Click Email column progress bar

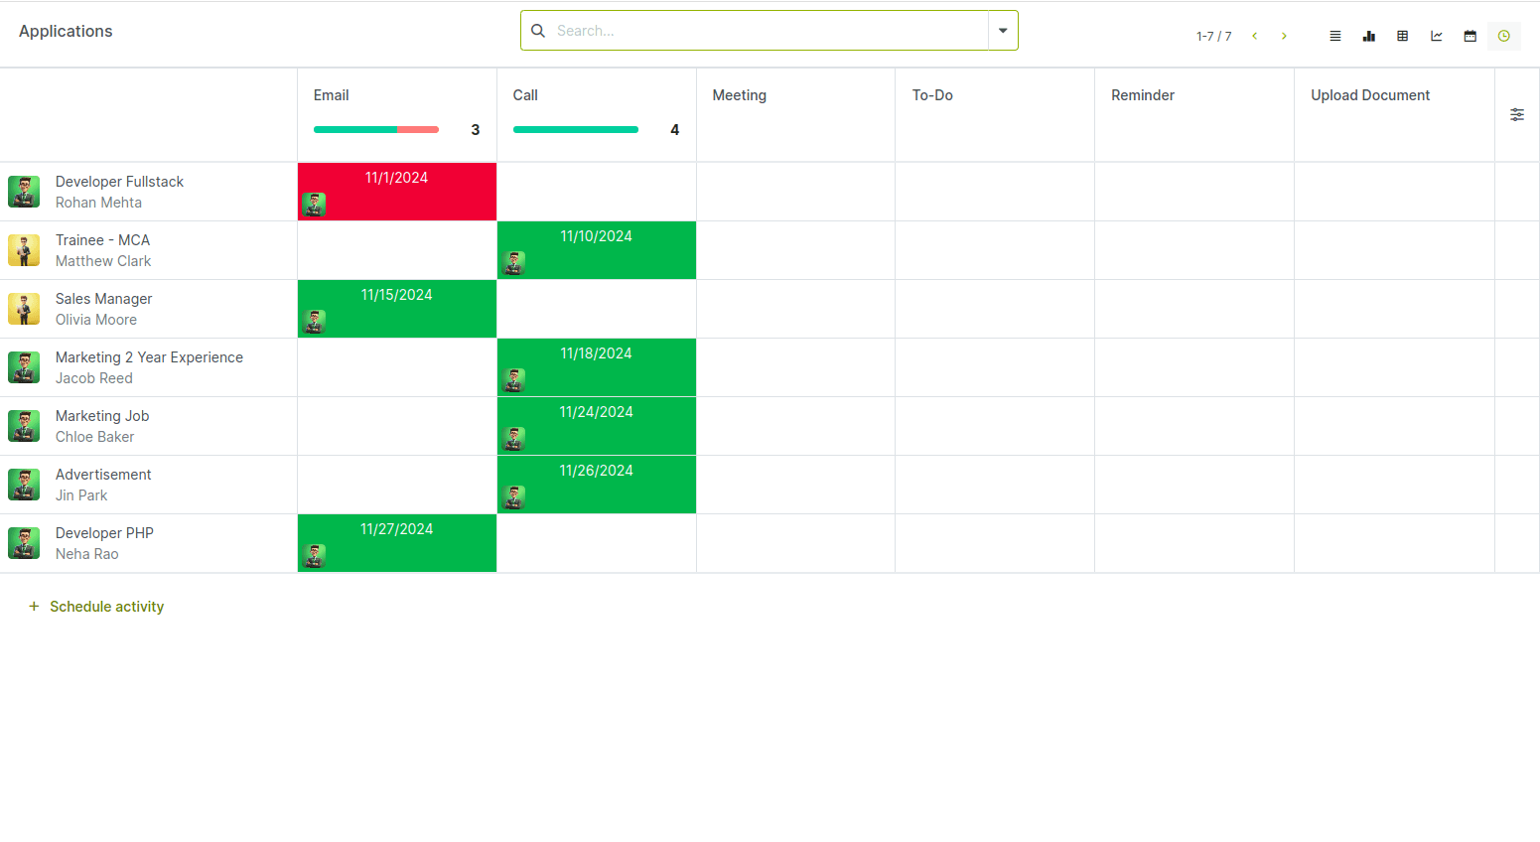pyautogui.click(x=376, y=129)
